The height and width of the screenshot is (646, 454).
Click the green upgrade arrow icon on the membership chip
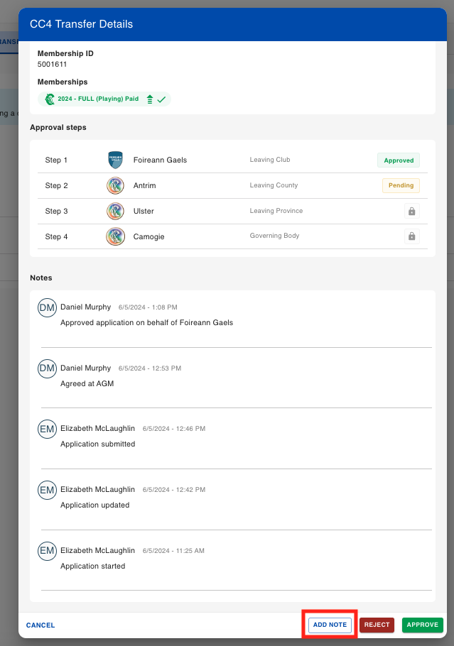pos(150,99)
